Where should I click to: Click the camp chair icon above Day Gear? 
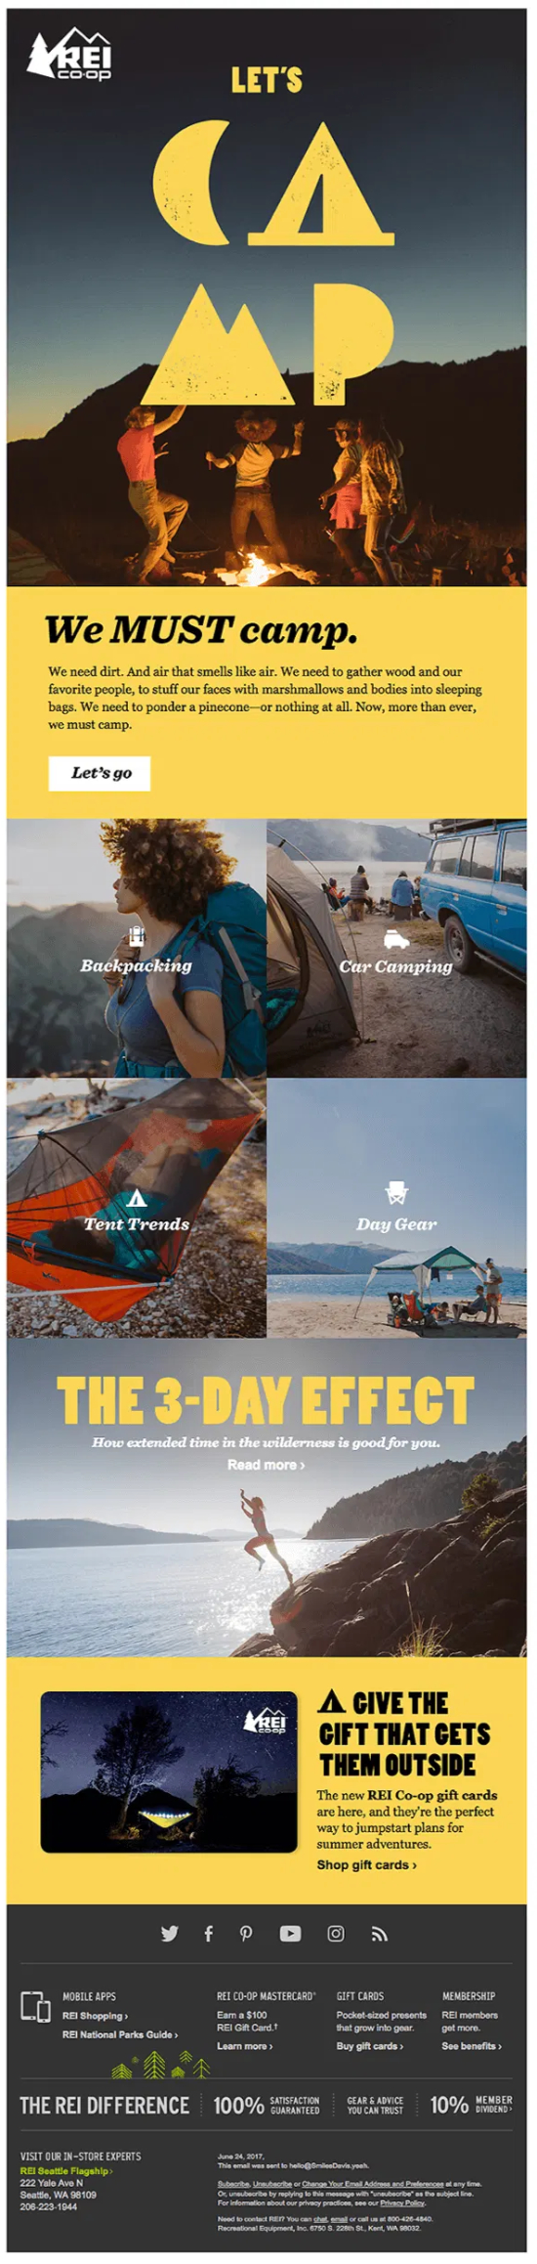coord(396,1193)
